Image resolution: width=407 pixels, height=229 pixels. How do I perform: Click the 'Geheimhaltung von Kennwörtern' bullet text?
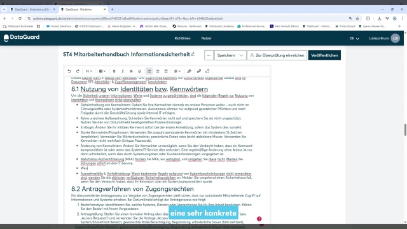point(165,109)
